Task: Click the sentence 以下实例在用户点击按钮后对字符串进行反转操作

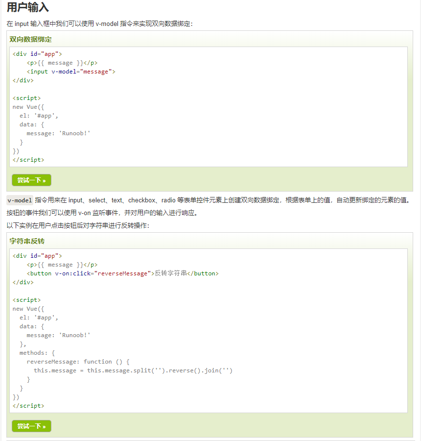Action: (x=78, y=225)
